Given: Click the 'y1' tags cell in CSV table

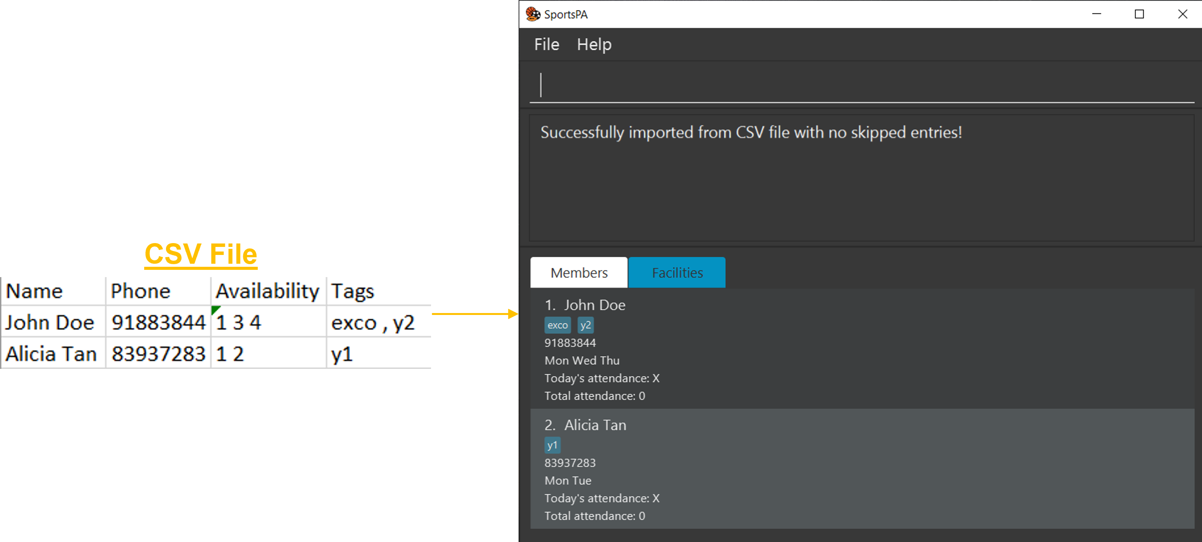Looking at the screenshot, I should pyautogui.click(x=379, y=353).
